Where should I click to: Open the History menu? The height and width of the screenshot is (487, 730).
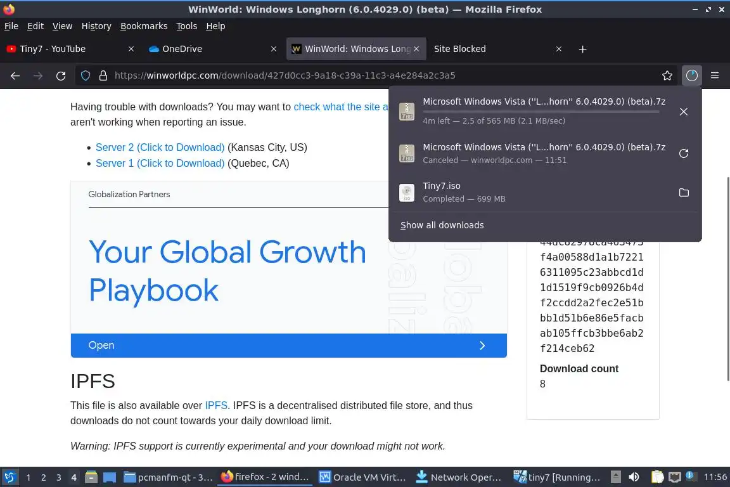click(x=96, y=26)
